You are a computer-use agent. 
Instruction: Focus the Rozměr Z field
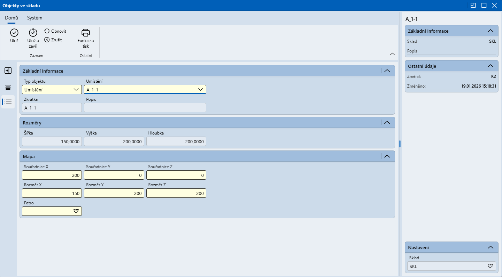pos(176,193)
